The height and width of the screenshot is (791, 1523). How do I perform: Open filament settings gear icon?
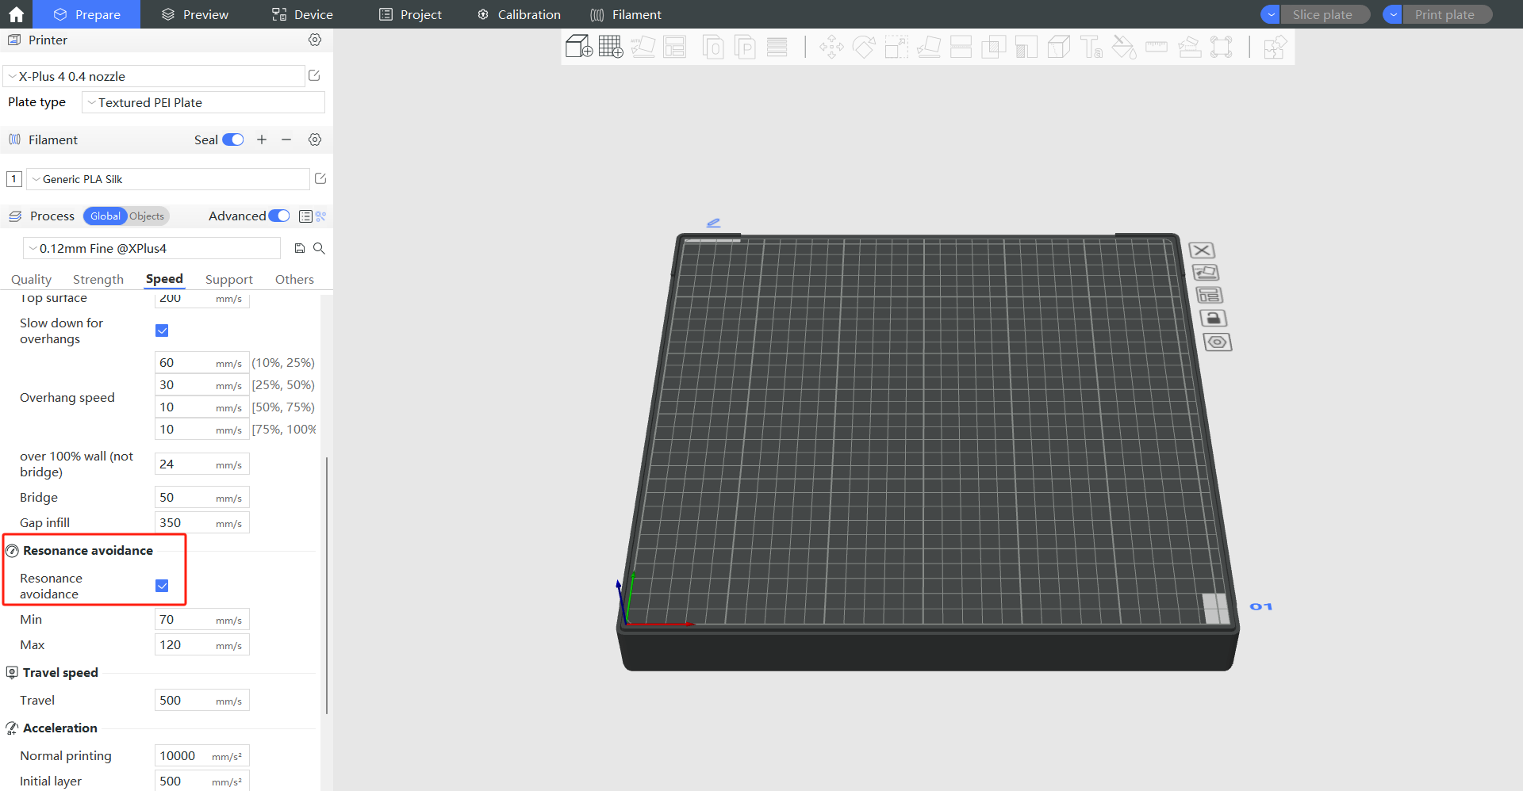pos(315,139)
